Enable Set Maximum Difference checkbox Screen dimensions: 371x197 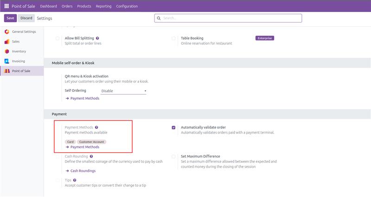(173, 157)
